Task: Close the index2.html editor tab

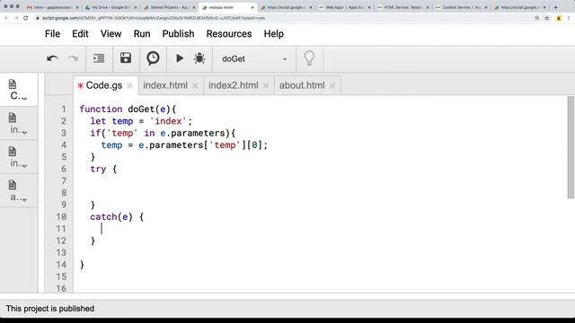Action: pos(266,86)
